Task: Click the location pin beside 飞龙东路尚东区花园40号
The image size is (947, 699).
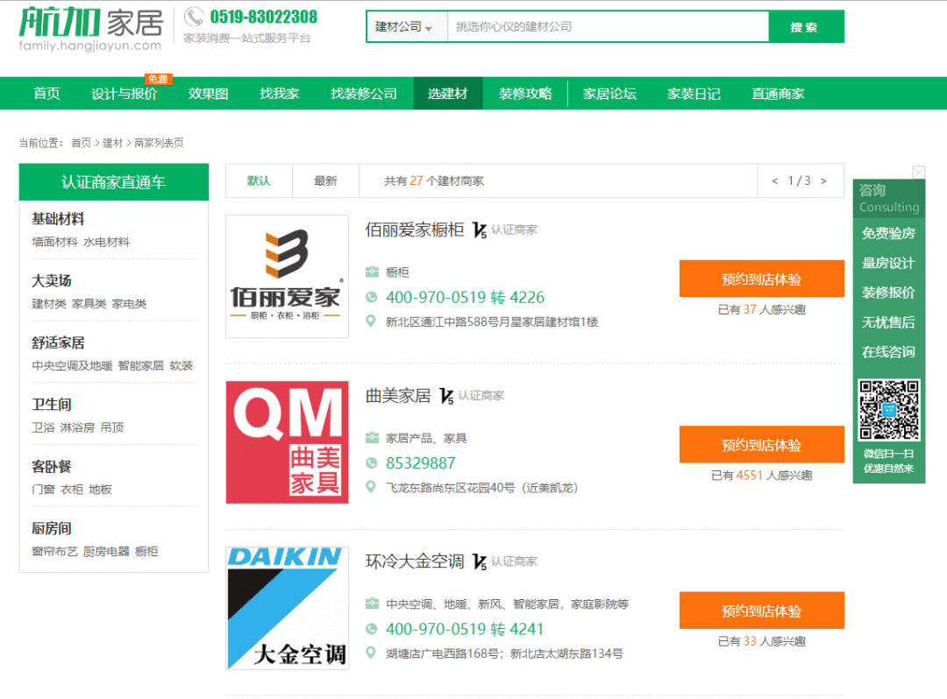Action: (x=372, y=487)
